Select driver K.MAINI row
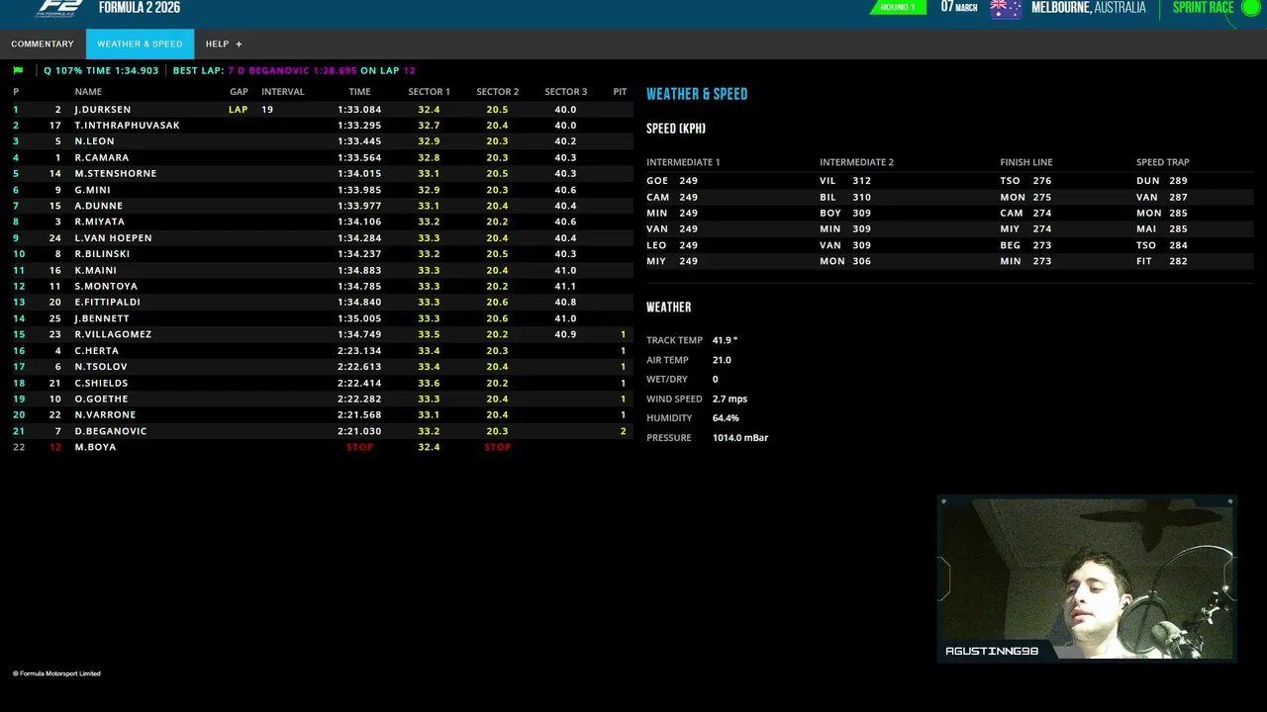The height and width of the screenshot is (712, 1267). (x=322, y=270)
